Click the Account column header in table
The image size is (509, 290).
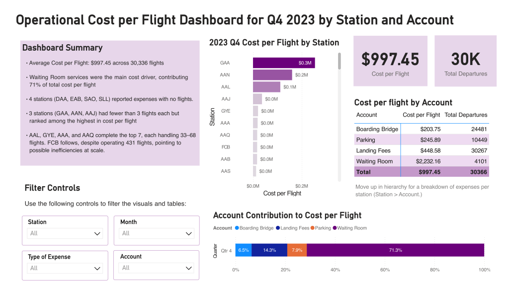367,115
